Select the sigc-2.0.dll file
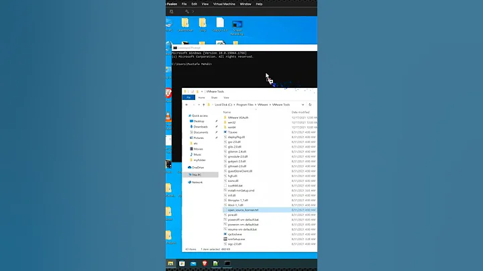 tap(234, 244)
